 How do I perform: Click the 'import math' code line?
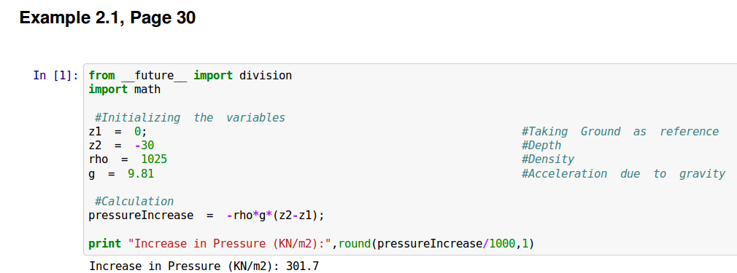pyautogui.click(x=125, y=89)
